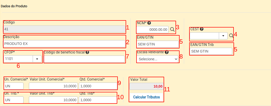
Task: Select the EAN/GTIN input field
Action: 158,44
